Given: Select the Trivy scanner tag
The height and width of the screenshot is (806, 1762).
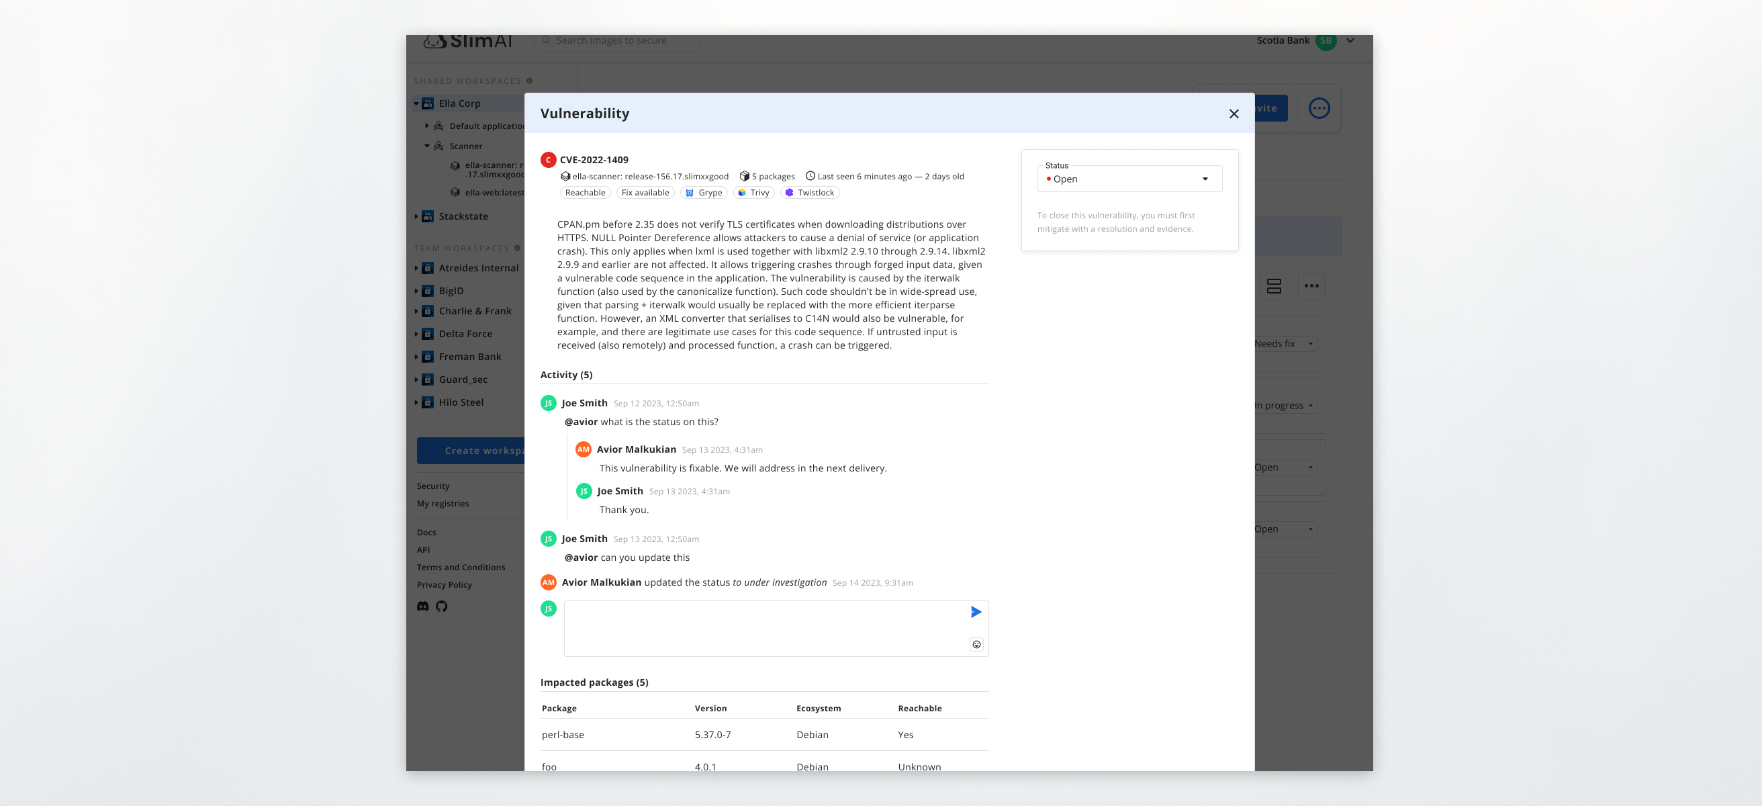Looking at the screenshot, I should tap(753, 193).
